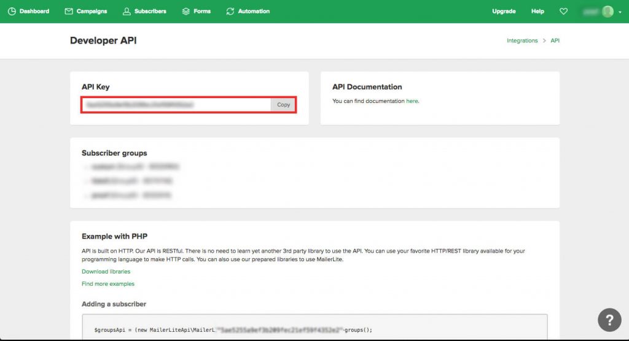Click the Automation refresh icon

(230, 11)
